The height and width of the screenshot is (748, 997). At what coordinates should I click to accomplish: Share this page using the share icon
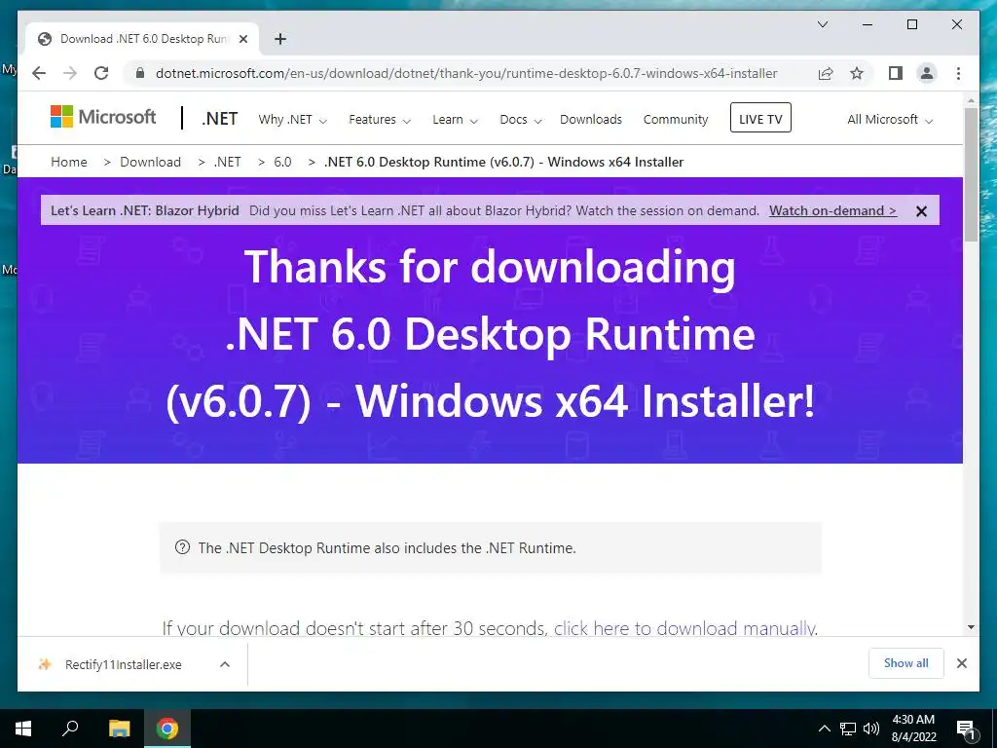click(x=826, y=73)
